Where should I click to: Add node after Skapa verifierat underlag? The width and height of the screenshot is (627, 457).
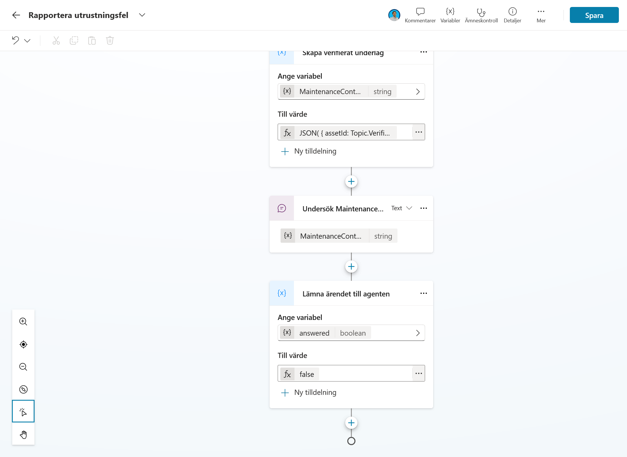coord(351,181)
